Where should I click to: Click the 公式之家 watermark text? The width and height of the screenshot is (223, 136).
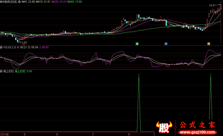197,125
